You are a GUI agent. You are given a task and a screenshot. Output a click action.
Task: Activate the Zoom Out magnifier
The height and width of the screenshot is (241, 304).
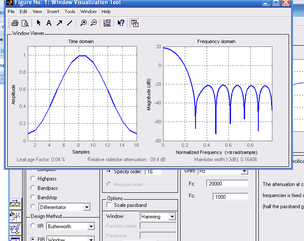94,23
